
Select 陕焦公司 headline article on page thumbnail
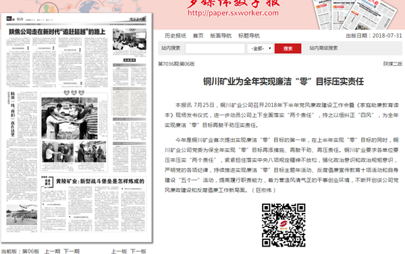[x=57, y=32]
